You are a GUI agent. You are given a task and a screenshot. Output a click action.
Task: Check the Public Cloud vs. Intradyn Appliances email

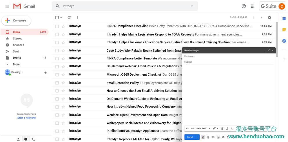click(x=57, y=131)
